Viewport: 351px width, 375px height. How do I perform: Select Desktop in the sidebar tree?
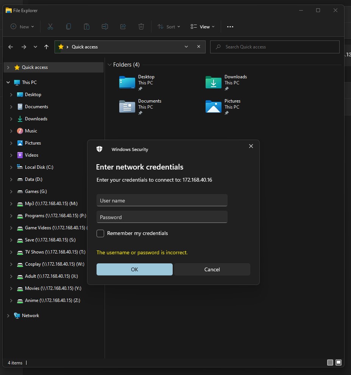click(33, 95)
